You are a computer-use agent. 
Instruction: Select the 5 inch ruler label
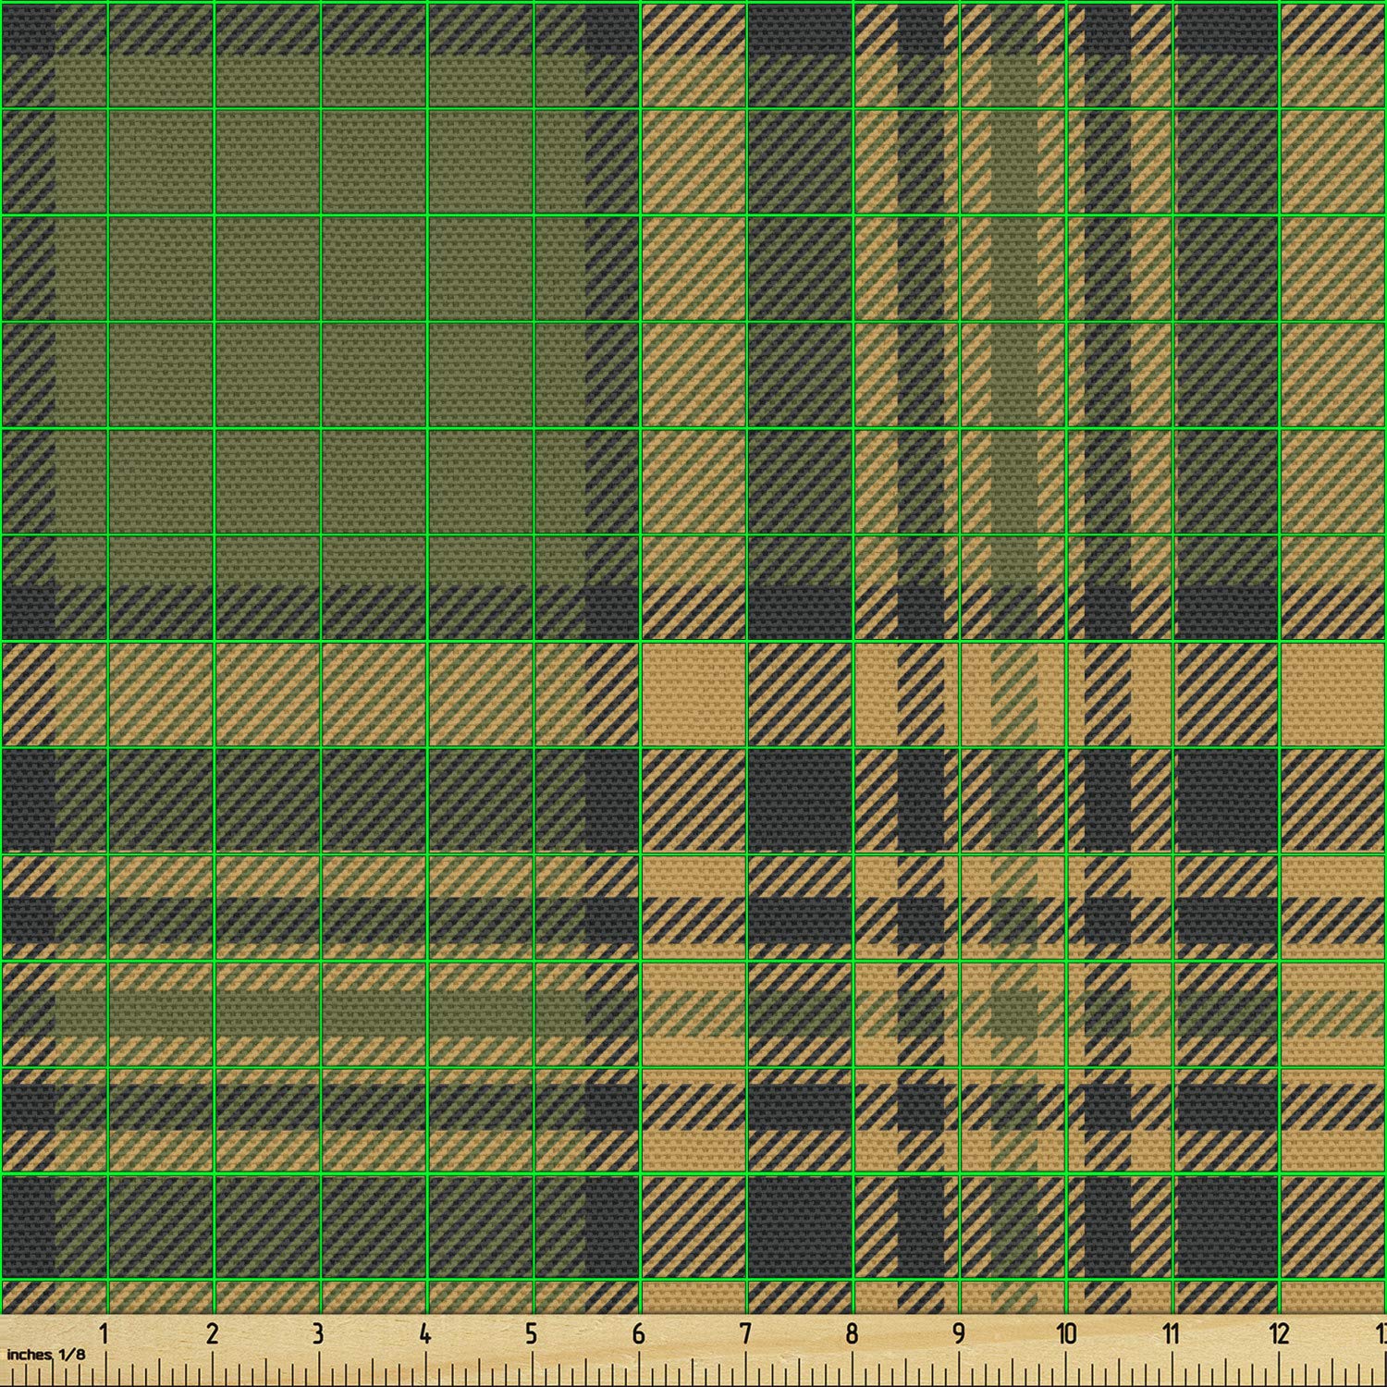coord(531,1334)
